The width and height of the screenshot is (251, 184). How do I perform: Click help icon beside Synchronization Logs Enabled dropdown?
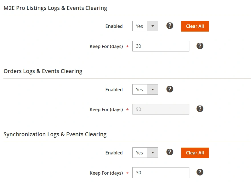[170, 152]
